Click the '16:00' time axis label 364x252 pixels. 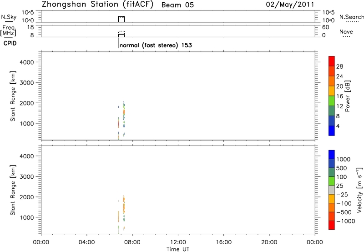point(223,242)
